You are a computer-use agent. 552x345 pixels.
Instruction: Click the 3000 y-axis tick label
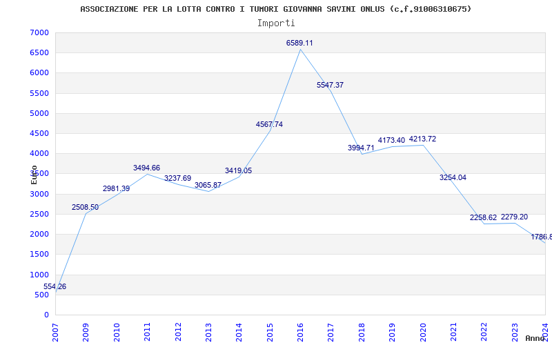point(39,194)
